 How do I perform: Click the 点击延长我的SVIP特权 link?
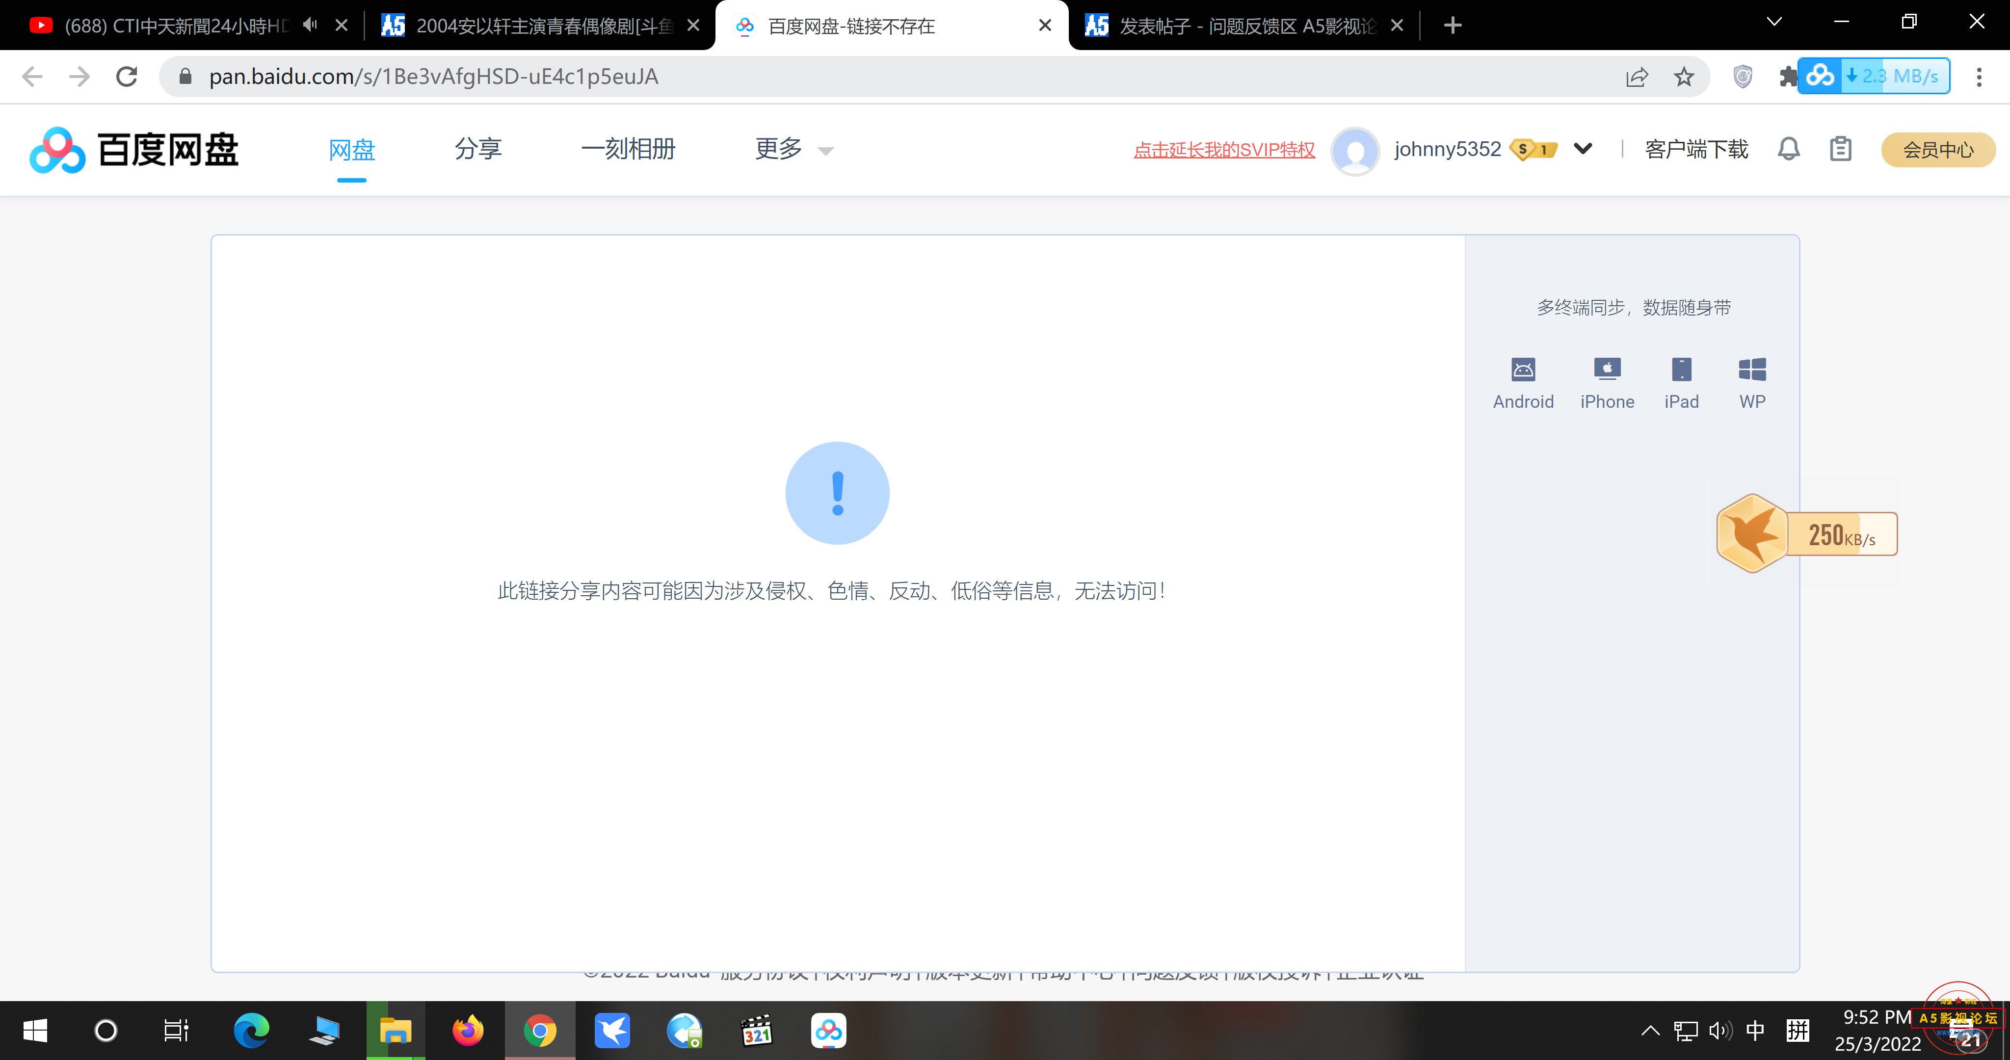click(x=1224, y=149)
